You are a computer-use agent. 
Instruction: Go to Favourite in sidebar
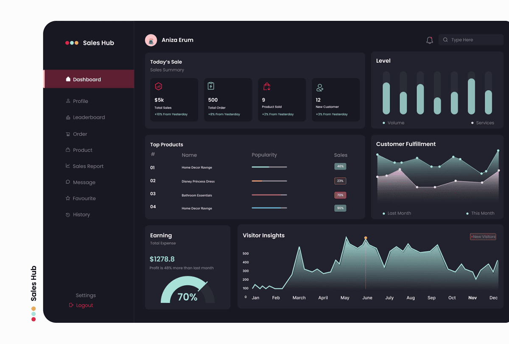[x=84, y=199]
